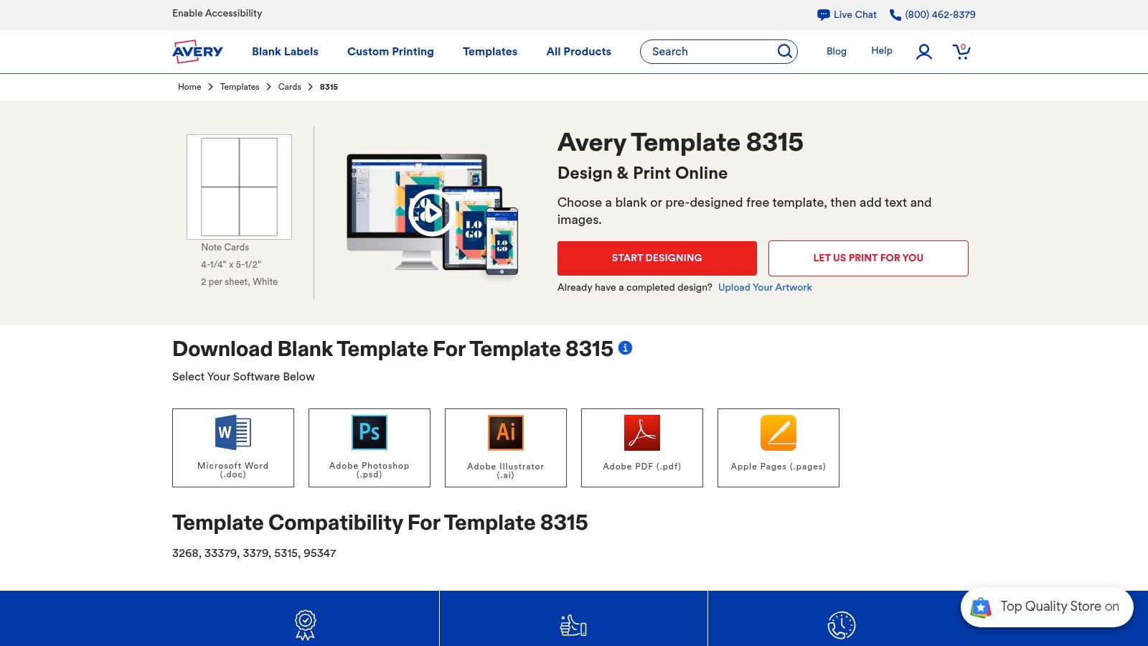Viewport: 1148px width, 646px height.
Task: Play the design video on the monitor image
Action: tap(430, 212)
